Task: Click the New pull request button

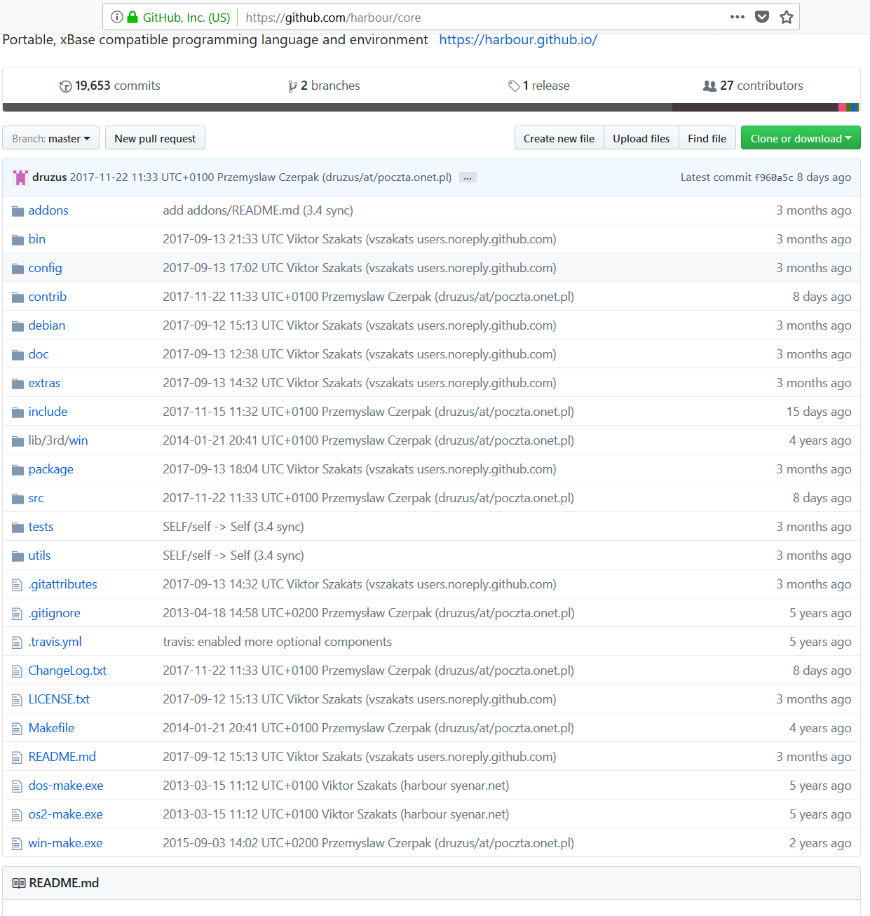Action: (155, 138)
